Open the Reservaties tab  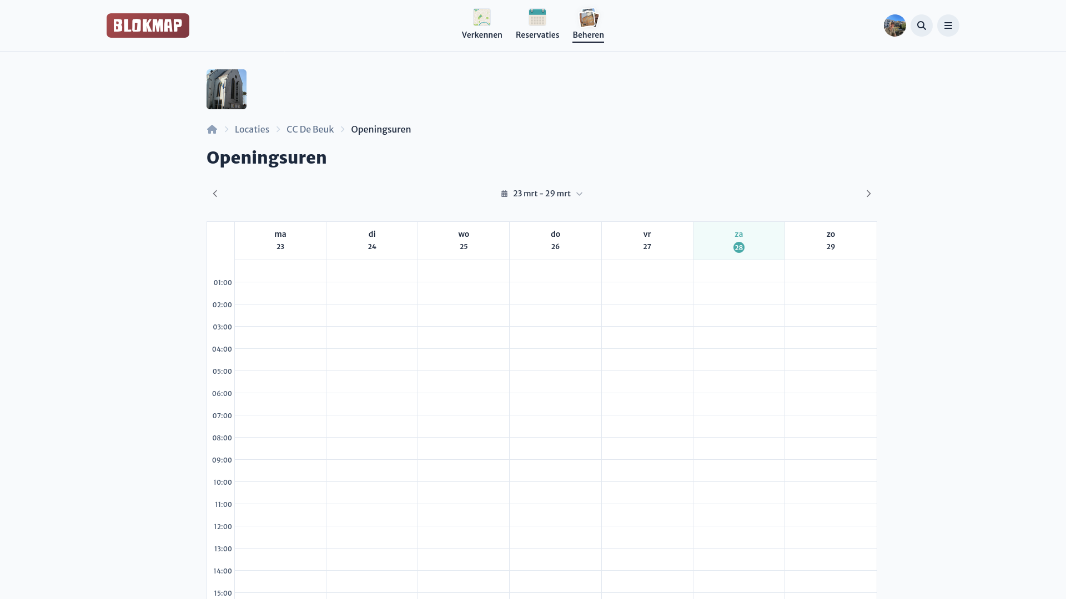pos(537,25)
